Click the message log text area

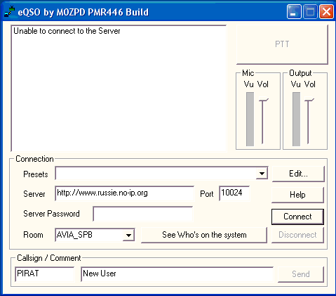(119, 89)
